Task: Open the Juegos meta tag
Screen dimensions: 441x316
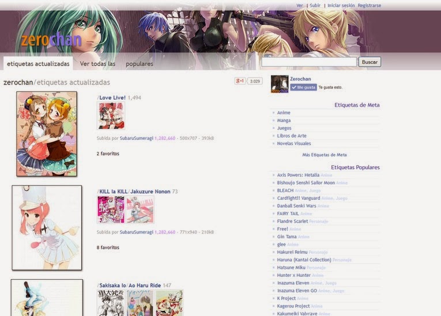Action: 284,128
